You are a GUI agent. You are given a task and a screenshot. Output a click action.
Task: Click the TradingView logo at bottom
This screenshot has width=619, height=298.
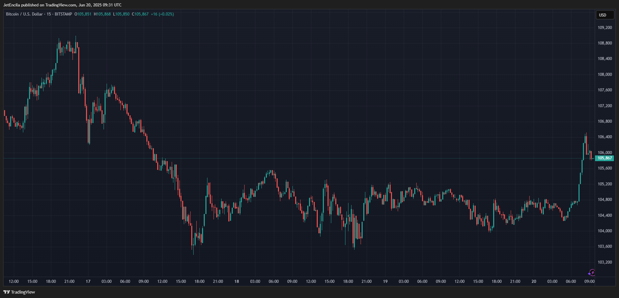point(19,292)
